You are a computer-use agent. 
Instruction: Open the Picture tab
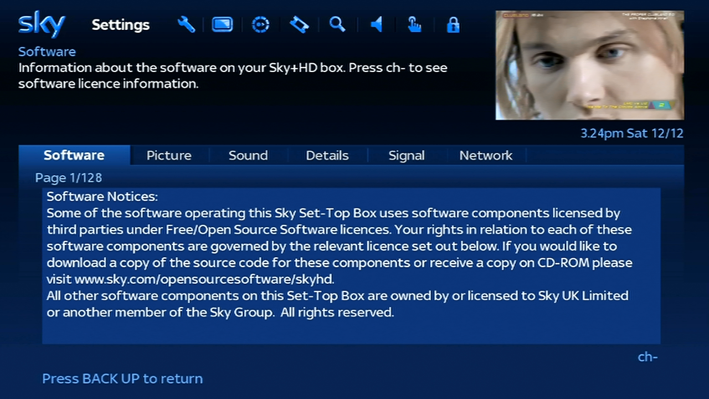pos(169,156)
